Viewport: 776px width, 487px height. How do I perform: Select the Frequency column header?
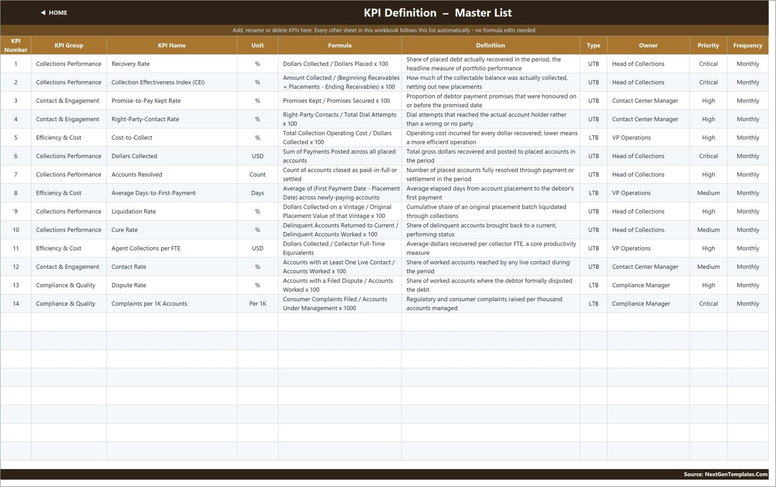748,45
